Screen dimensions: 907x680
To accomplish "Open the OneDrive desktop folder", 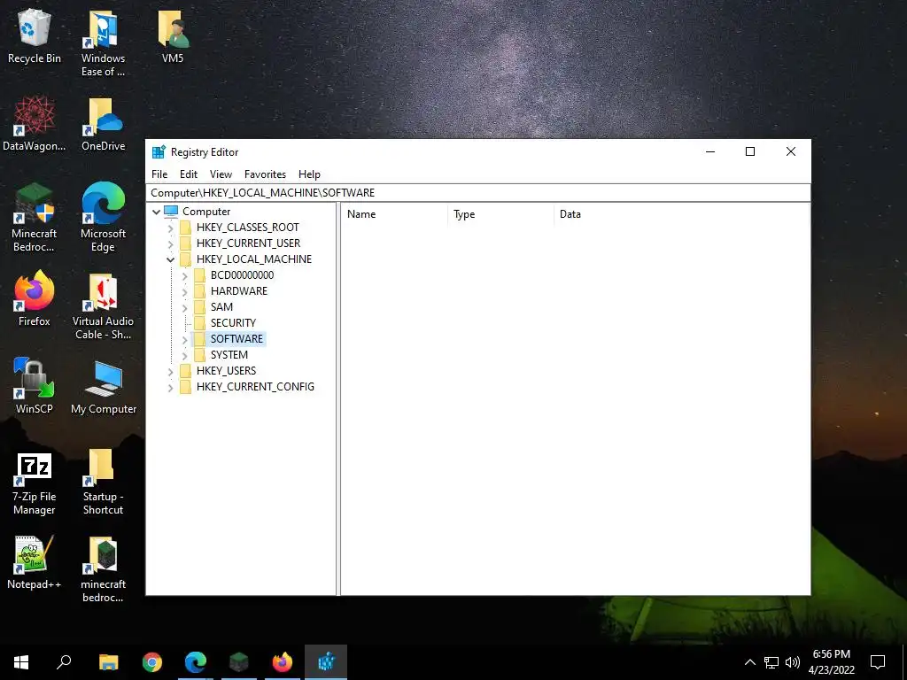I will click(103, 124).
